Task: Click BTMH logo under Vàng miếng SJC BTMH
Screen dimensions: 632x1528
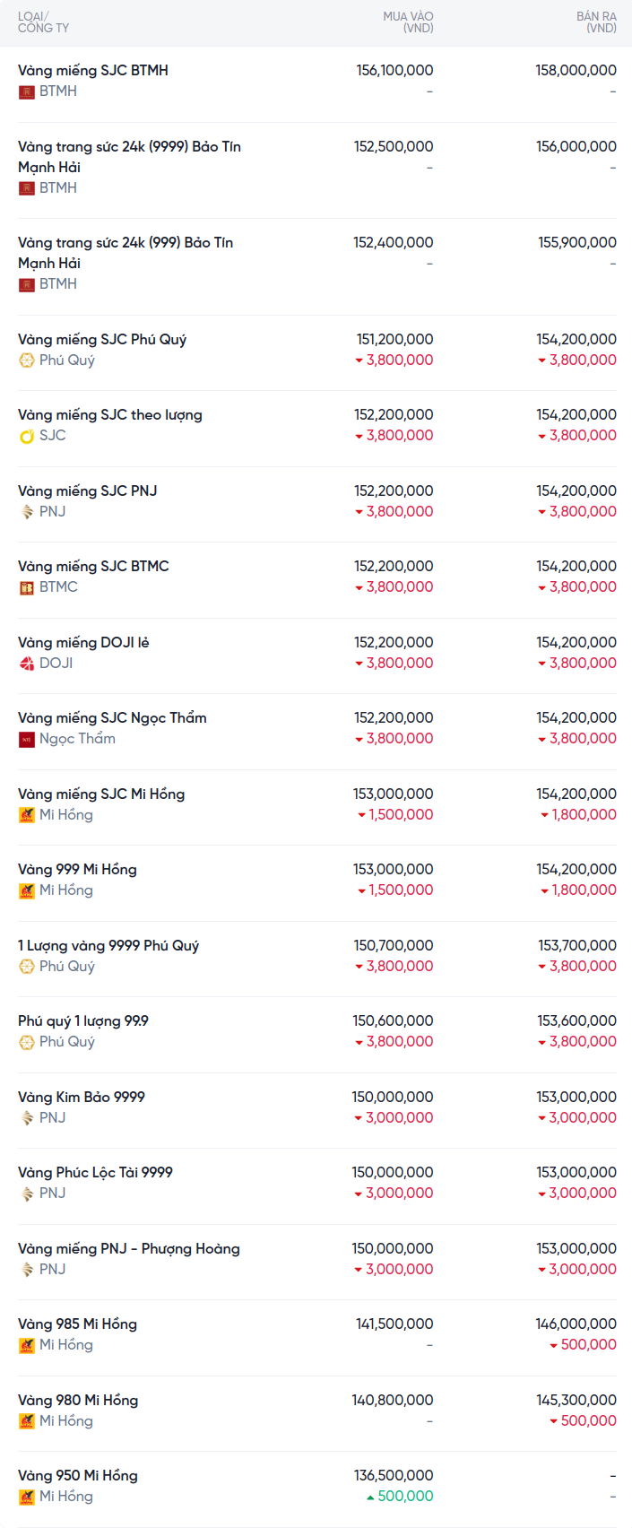Action: 27,91
